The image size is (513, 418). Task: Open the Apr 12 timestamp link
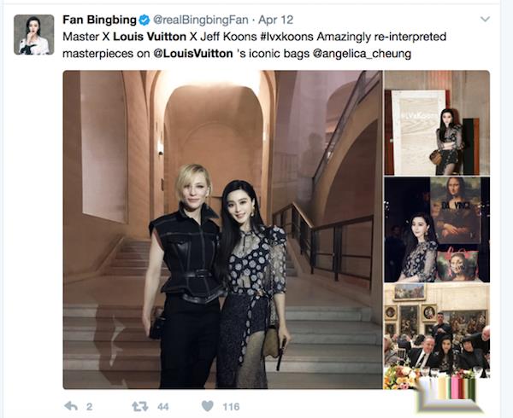coord(276,20)
